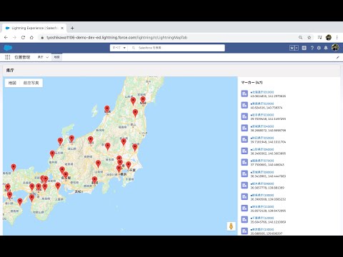Go back with the browser back arrow

(x=6, y=37)
